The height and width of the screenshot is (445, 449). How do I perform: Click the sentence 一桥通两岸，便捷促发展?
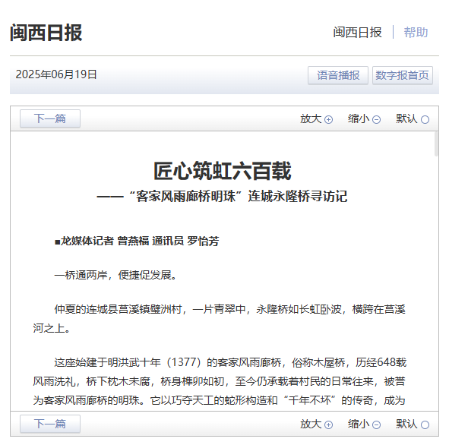(x=115, y=275)
